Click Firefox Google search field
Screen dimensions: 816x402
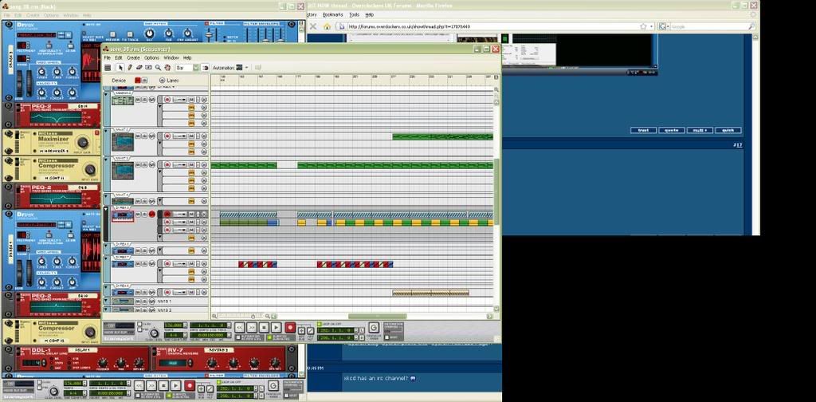[709, 26]
